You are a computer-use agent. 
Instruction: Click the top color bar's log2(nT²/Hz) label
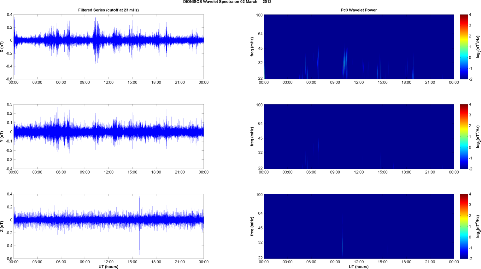[x=478, y=47]
